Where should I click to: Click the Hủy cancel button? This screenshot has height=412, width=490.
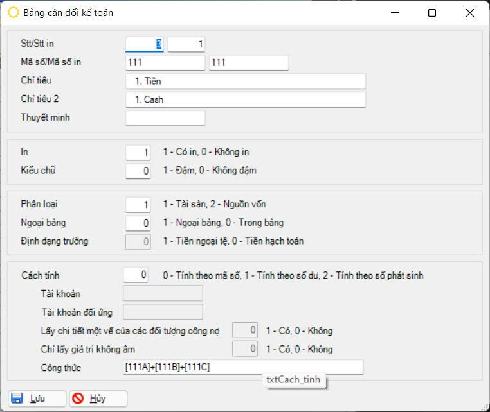tap(98, 399)
